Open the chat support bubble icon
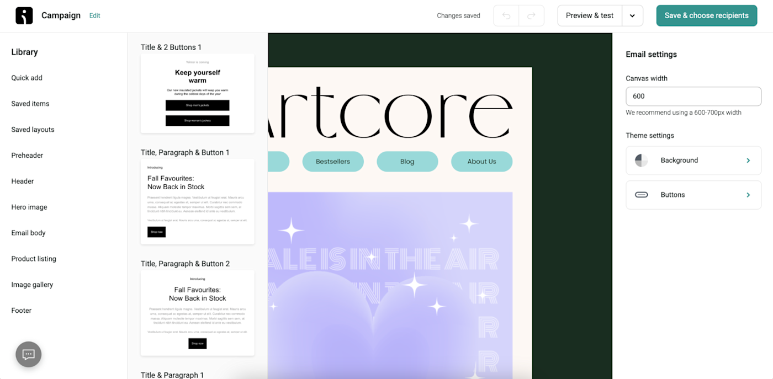This screenshot has height=379, width=773. [29, 354]
